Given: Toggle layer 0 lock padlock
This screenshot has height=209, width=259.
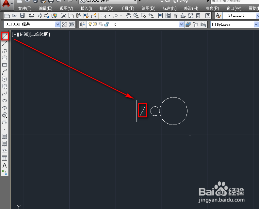Looking at the screenshot, I should (x=106, y=24).
